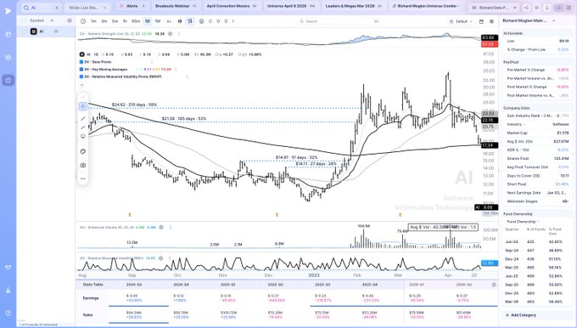Viewport: 577px width, 328px height.
Task: Choose the bar chart type icon
Action: [x=190, y=21]
